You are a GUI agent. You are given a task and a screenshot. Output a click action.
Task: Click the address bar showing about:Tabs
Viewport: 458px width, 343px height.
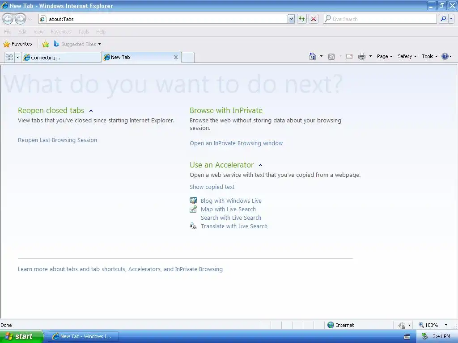(x=163, y=19)
